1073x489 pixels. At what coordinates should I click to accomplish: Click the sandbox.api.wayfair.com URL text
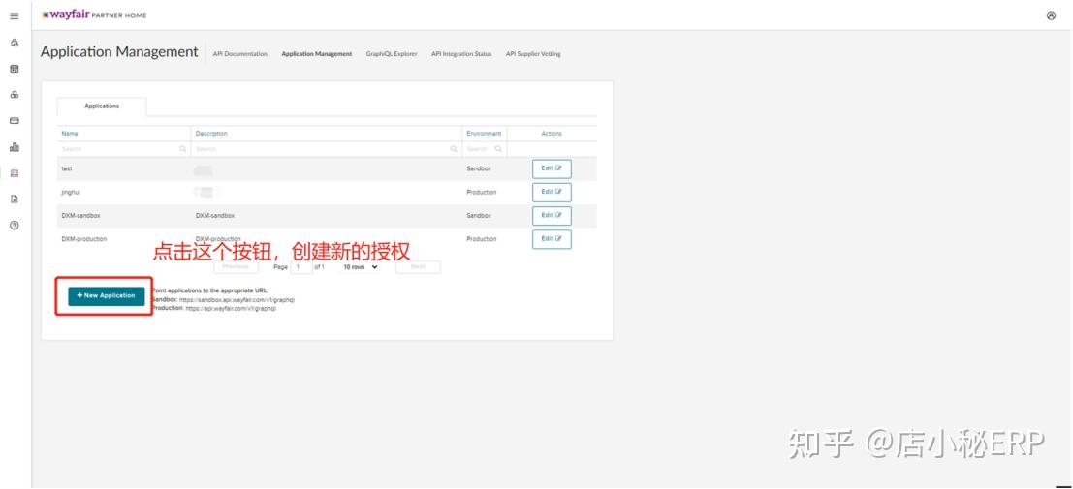[x=237, y=299]
